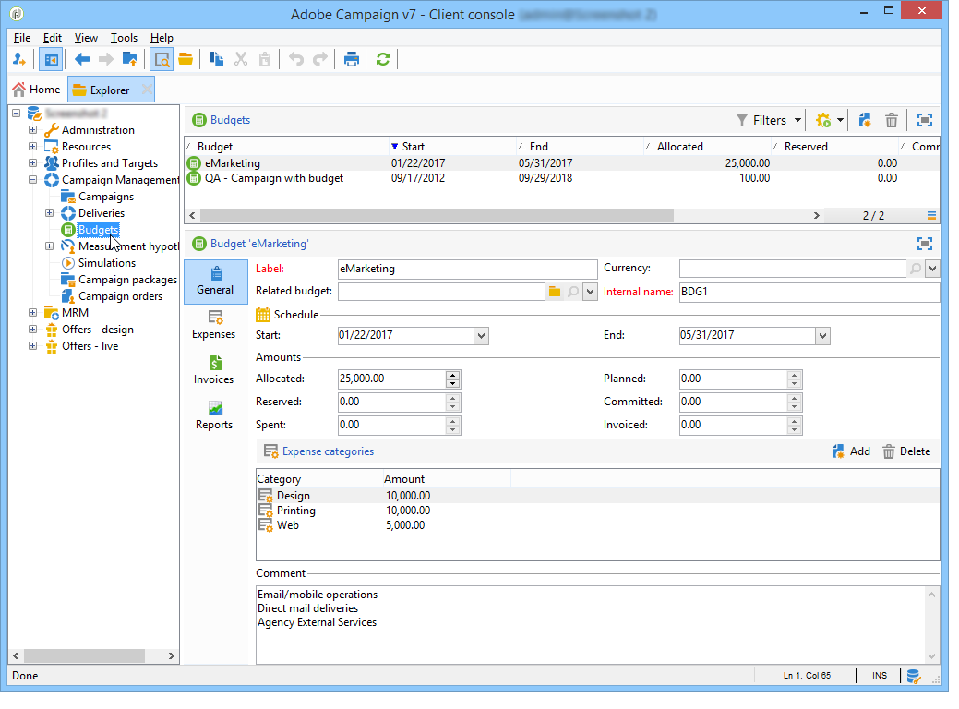
Task: Open the Tools menu
Action: coord(124,38)
